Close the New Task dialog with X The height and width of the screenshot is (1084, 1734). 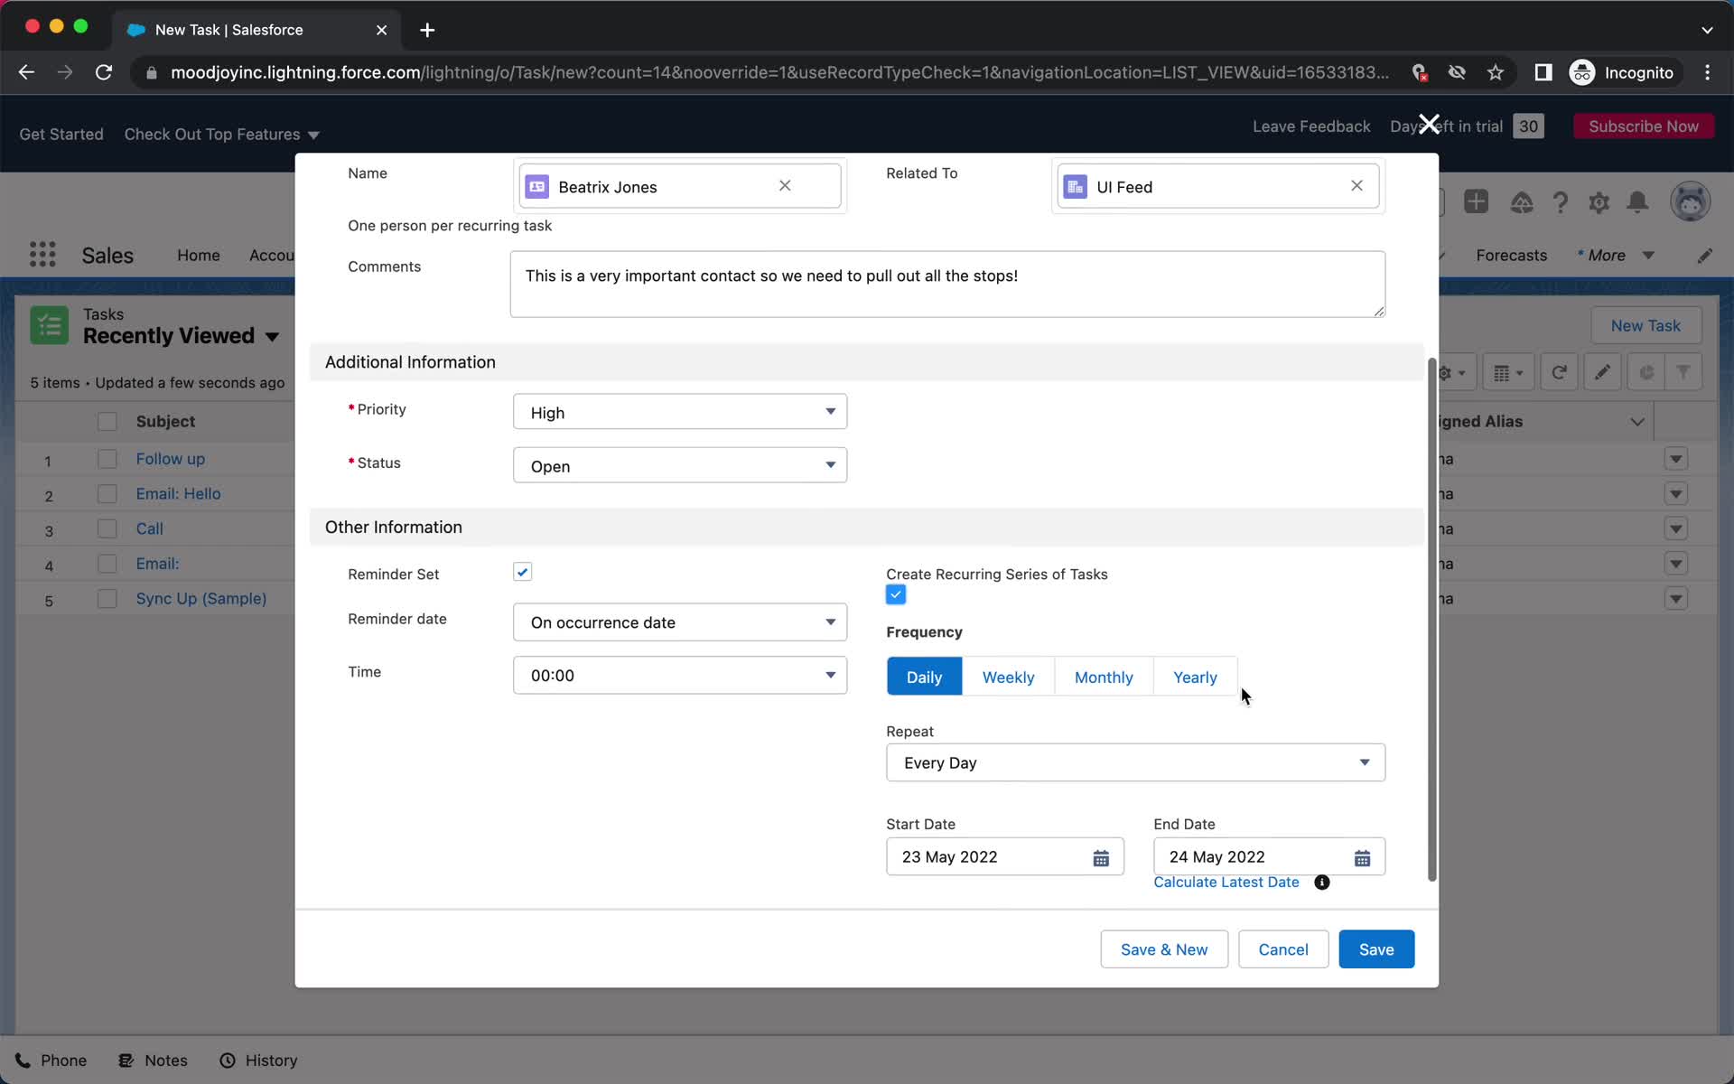pyautogui.click(x=1429, y=124)
